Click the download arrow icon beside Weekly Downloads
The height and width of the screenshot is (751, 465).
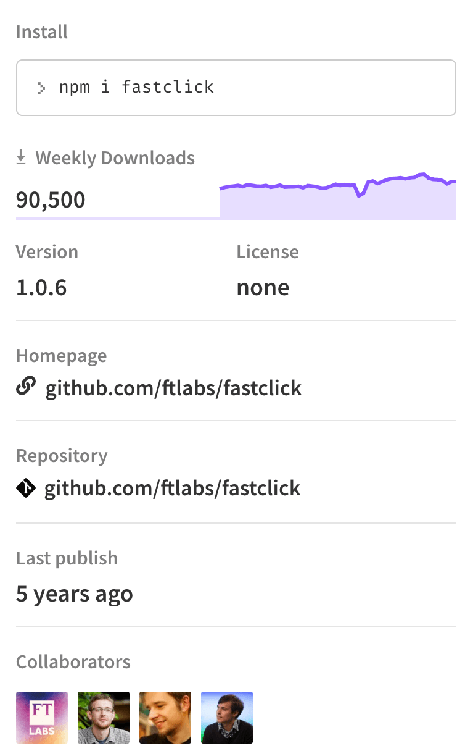coord(22,157)
